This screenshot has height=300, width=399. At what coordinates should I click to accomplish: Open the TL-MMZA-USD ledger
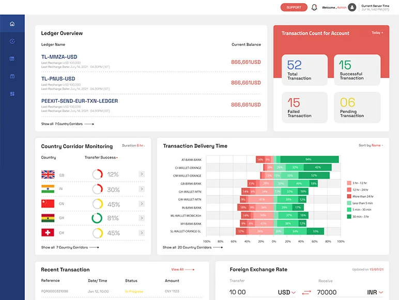[59, 57]
